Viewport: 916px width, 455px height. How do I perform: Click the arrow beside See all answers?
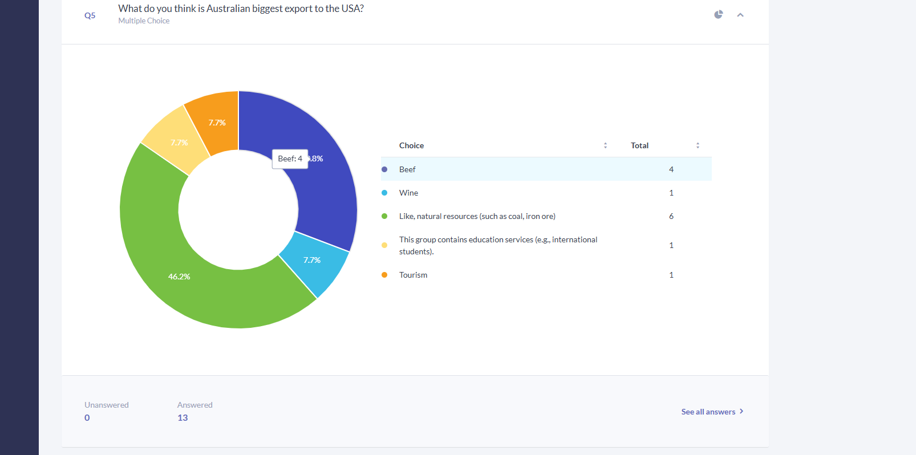tap(741, 411)
